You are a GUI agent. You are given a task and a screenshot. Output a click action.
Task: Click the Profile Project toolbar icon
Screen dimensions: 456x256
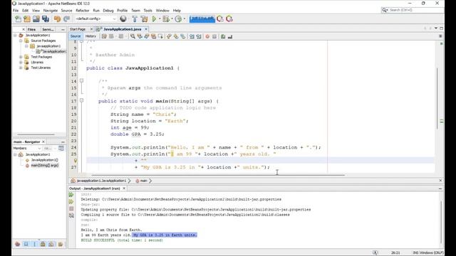coord(178,19)
